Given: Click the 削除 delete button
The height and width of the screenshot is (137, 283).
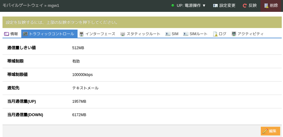Looking at the screenshot, I should coord(271,6).
